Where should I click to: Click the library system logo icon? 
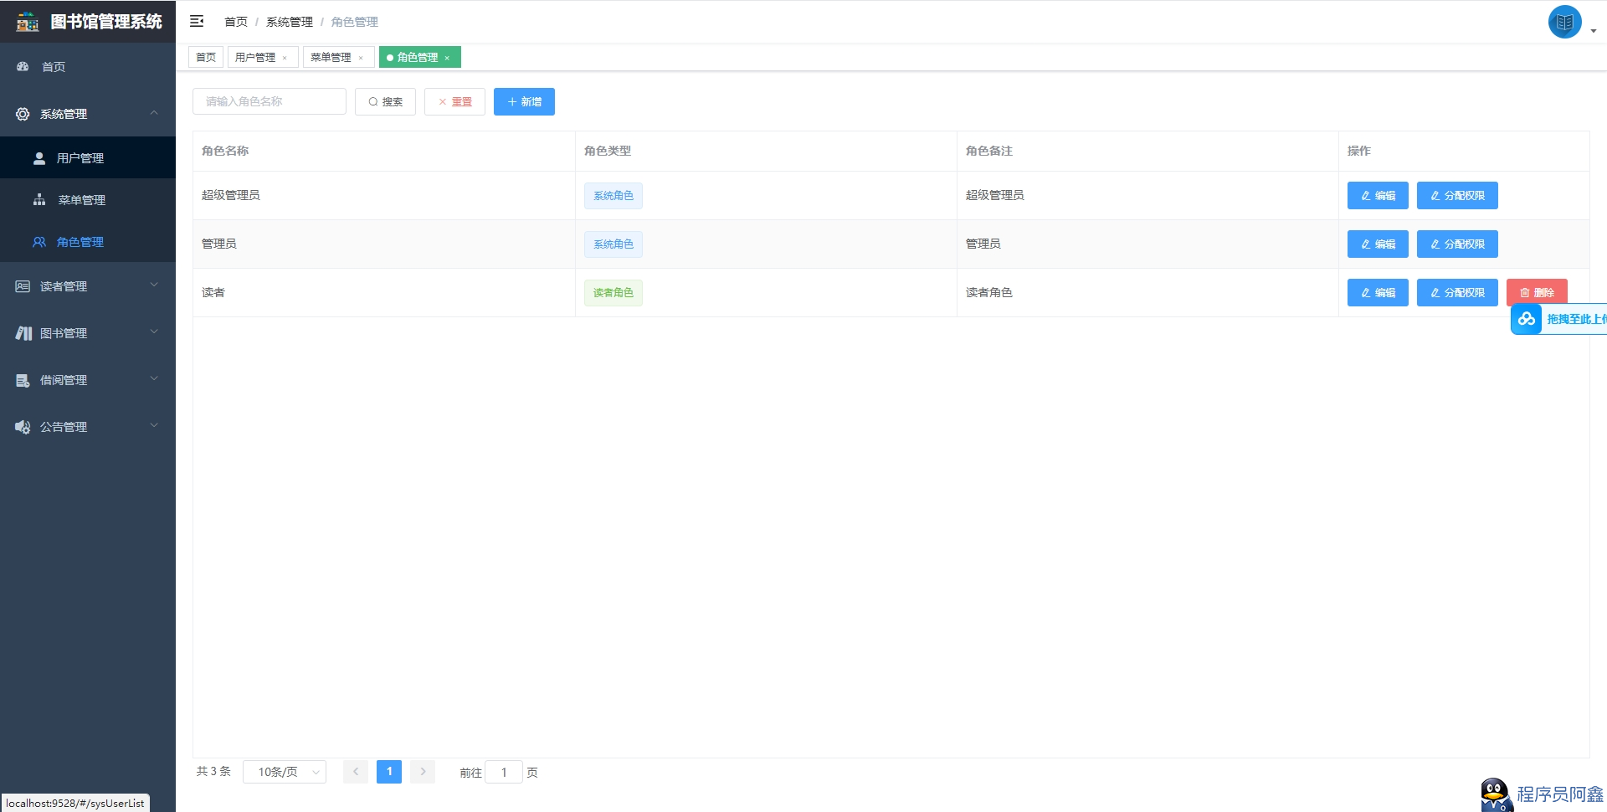(28, 22)
